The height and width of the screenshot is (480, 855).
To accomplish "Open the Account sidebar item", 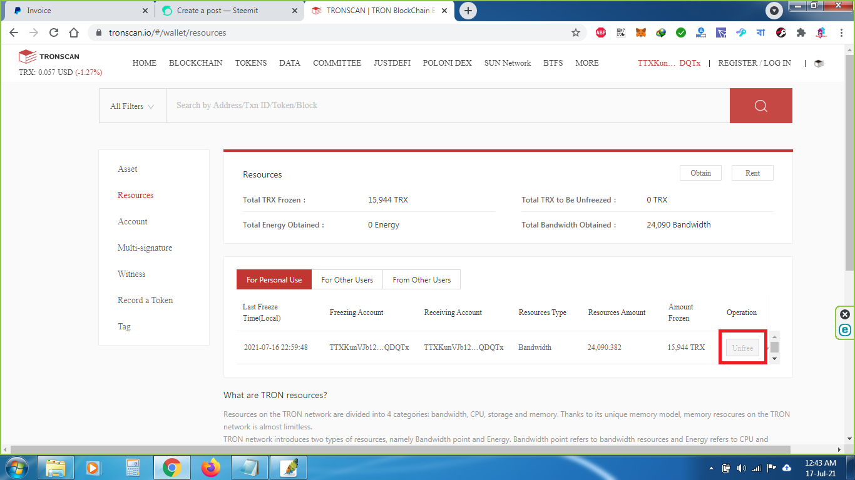I will (x=133, y=222).
